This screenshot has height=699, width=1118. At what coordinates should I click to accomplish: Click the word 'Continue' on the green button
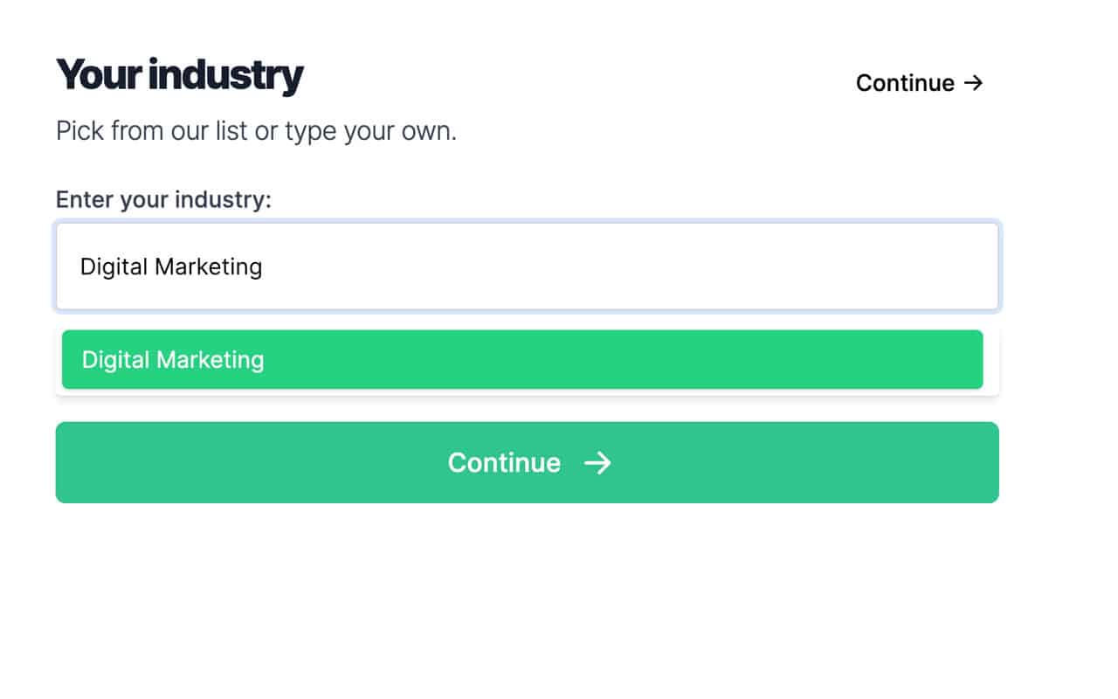point(504,462)
